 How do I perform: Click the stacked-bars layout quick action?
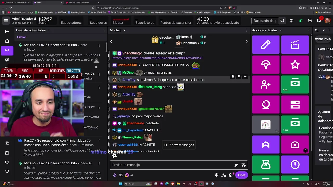point(295,105)
